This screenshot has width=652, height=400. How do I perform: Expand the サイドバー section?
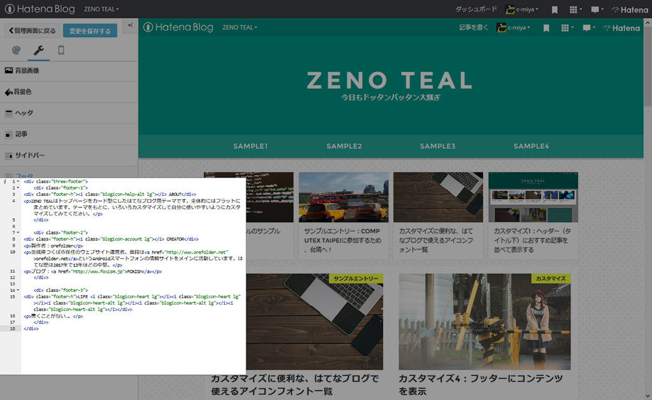pos(69,155)
